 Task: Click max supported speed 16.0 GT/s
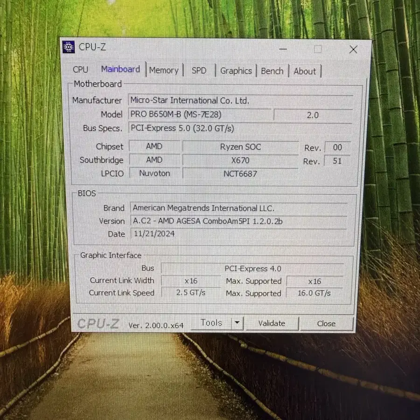[x=314, y=293]
